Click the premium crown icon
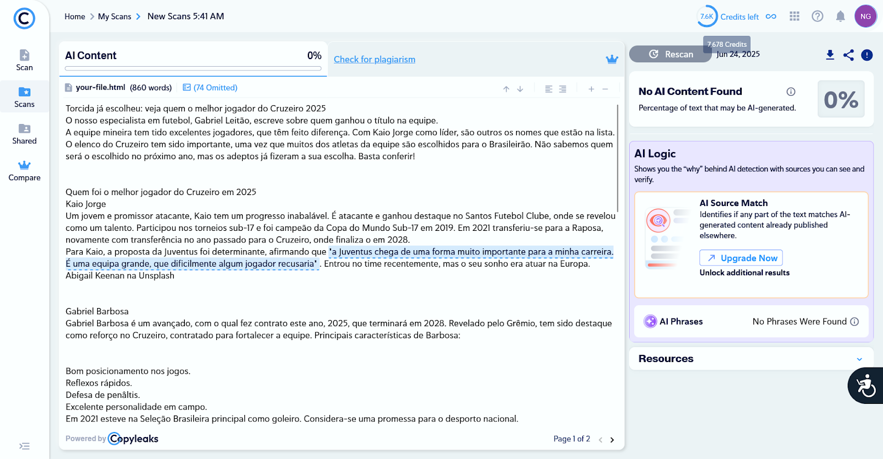The width and height of the screenshot is (883, 459). (x=611, y=60)
